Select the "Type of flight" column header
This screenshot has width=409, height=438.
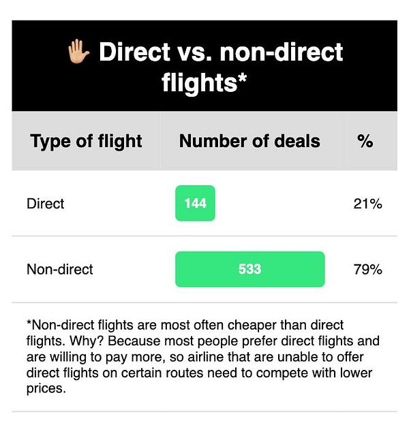pyautogui.click(x=87, y=141)
